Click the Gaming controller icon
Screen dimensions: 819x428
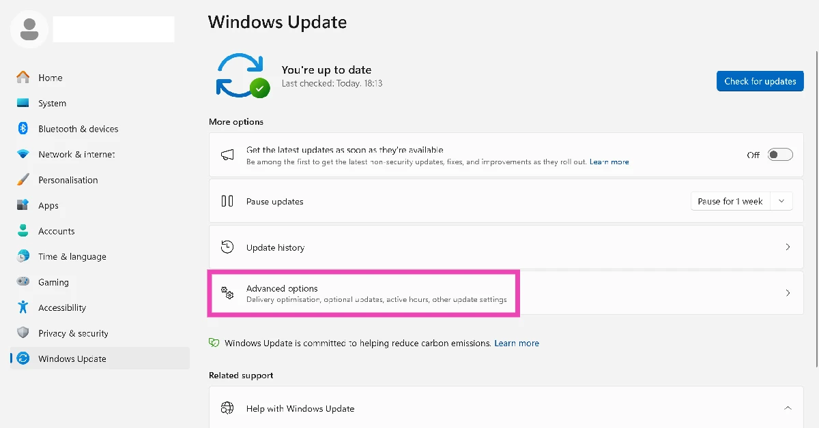click(23, 282)
